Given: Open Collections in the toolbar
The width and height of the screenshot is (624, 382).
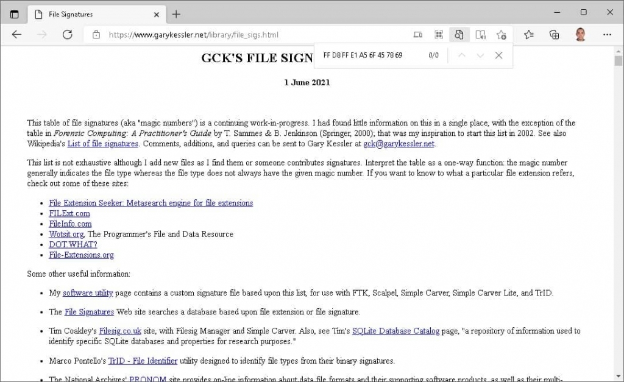Looking at the screenshot, I should coord(553,35).
